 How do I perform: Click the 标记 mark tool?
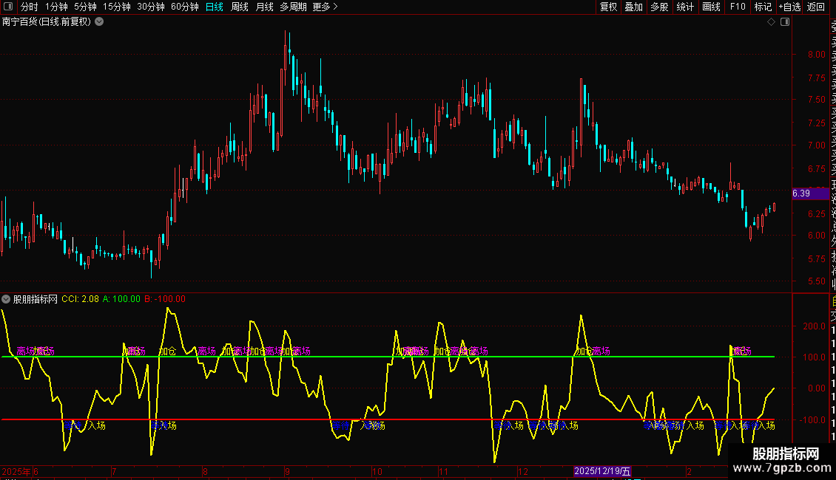pos(763,7)
